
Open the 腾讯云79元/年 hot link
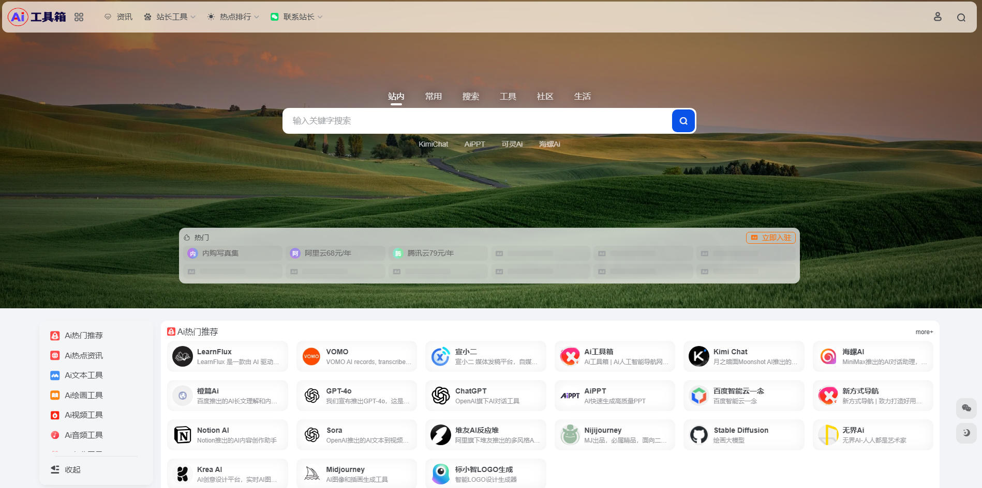[438, 253]
